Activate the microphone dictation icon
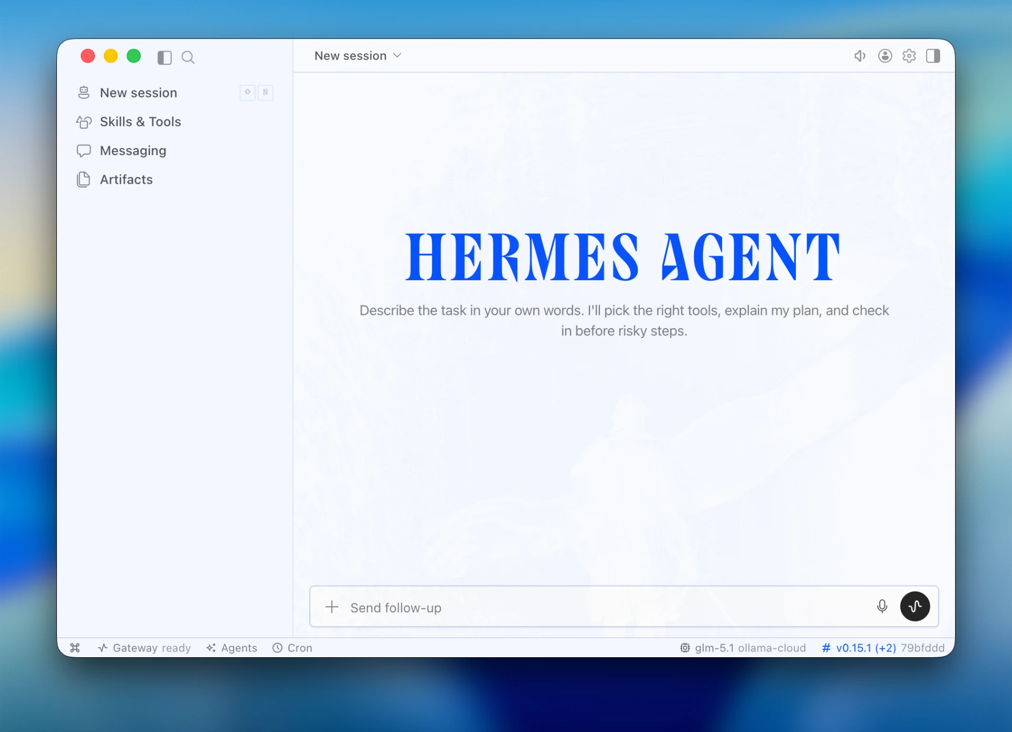This screenshot has height=732, width=1012. coord(882,607)
